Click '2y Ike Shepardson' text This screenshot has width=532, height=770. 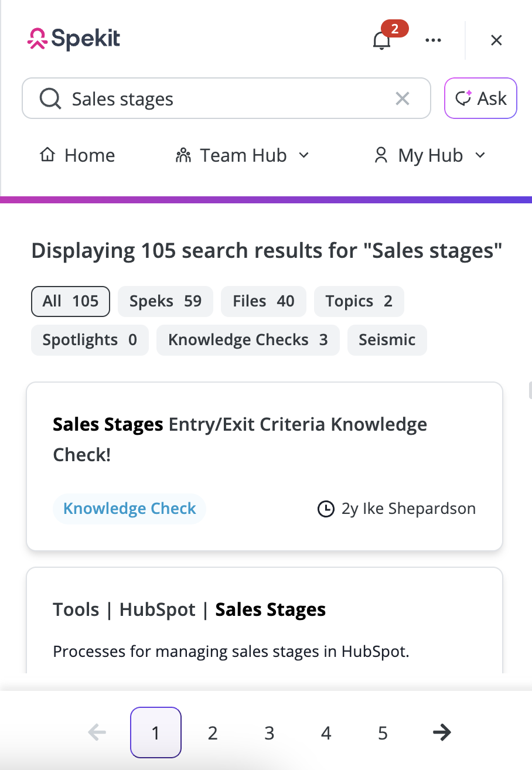[x=408, y=509]
